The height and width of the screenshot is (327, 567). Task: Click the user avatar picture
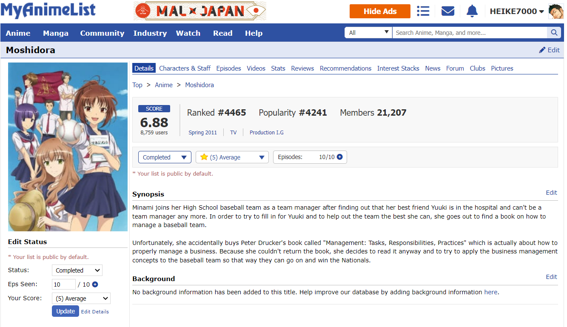point(556,11)
